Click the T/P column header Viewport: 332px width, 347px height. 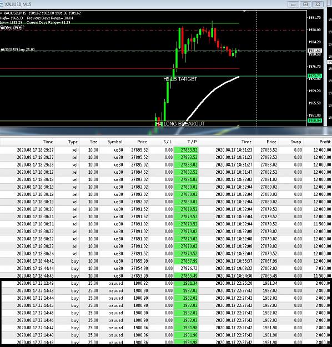pyautogui.click(x=192, y=142)
